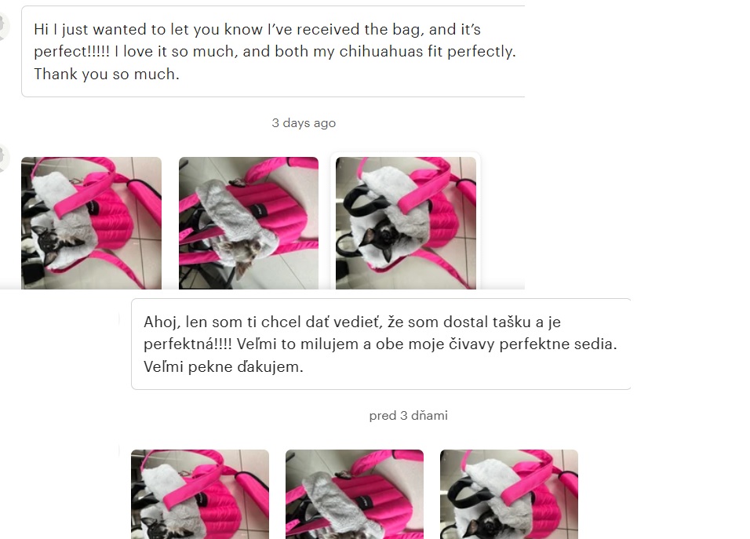The image size is (750, 539).
Task: Select the English message starting 'Hi I just wanted'
Action: 273,52
